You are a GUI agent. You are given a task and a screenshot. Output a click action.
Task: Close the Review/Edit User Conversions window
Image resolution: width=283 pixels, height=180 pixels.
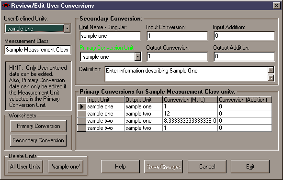[276, 6]
